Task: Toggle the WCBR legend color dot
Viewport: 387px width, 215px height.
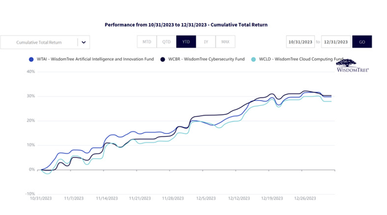Action: (162, 60)
